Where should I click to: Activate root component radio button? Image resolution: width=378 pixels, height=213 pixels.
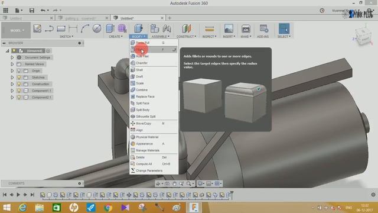coord(48,51)
